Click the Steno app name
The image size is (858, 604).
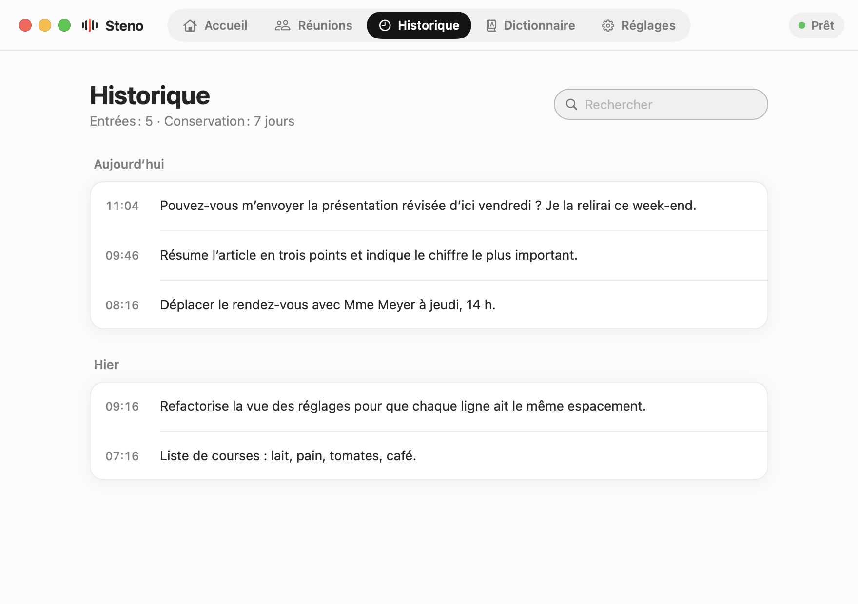click(x=124, y=26)
